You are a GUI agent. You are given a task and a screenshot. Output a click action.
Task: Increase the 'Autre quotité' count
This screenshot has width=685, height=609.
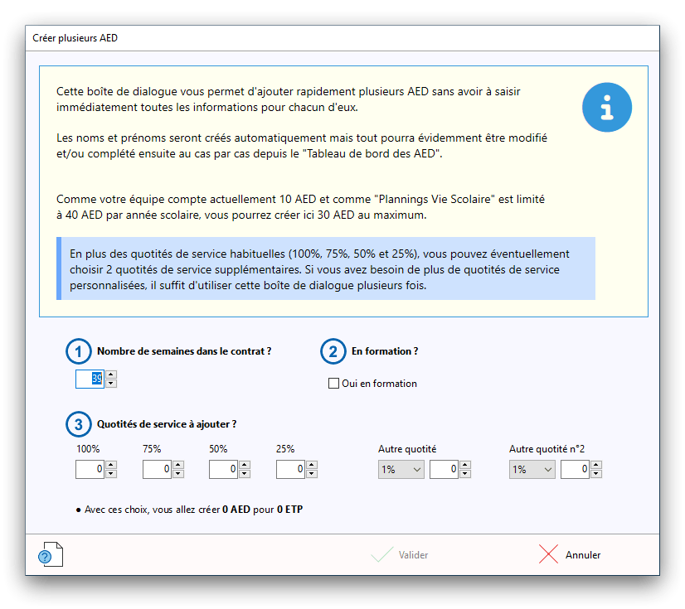[x=466, y=466]
